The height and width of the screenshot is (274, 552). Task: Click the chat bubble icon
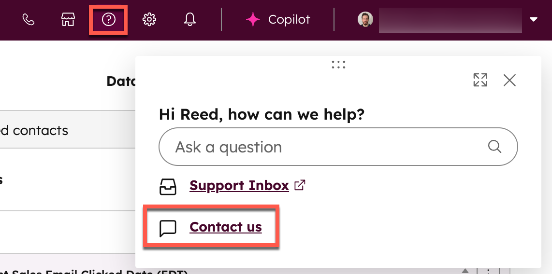168,229
